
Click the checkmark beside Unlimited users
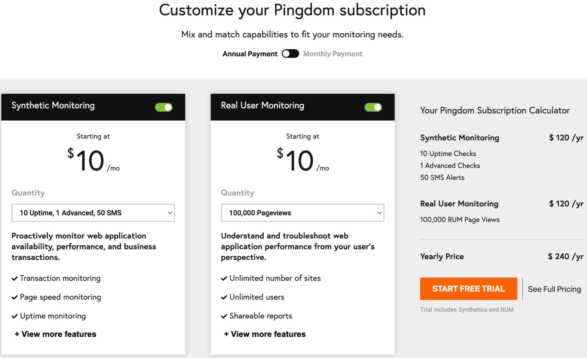(224, 297)
